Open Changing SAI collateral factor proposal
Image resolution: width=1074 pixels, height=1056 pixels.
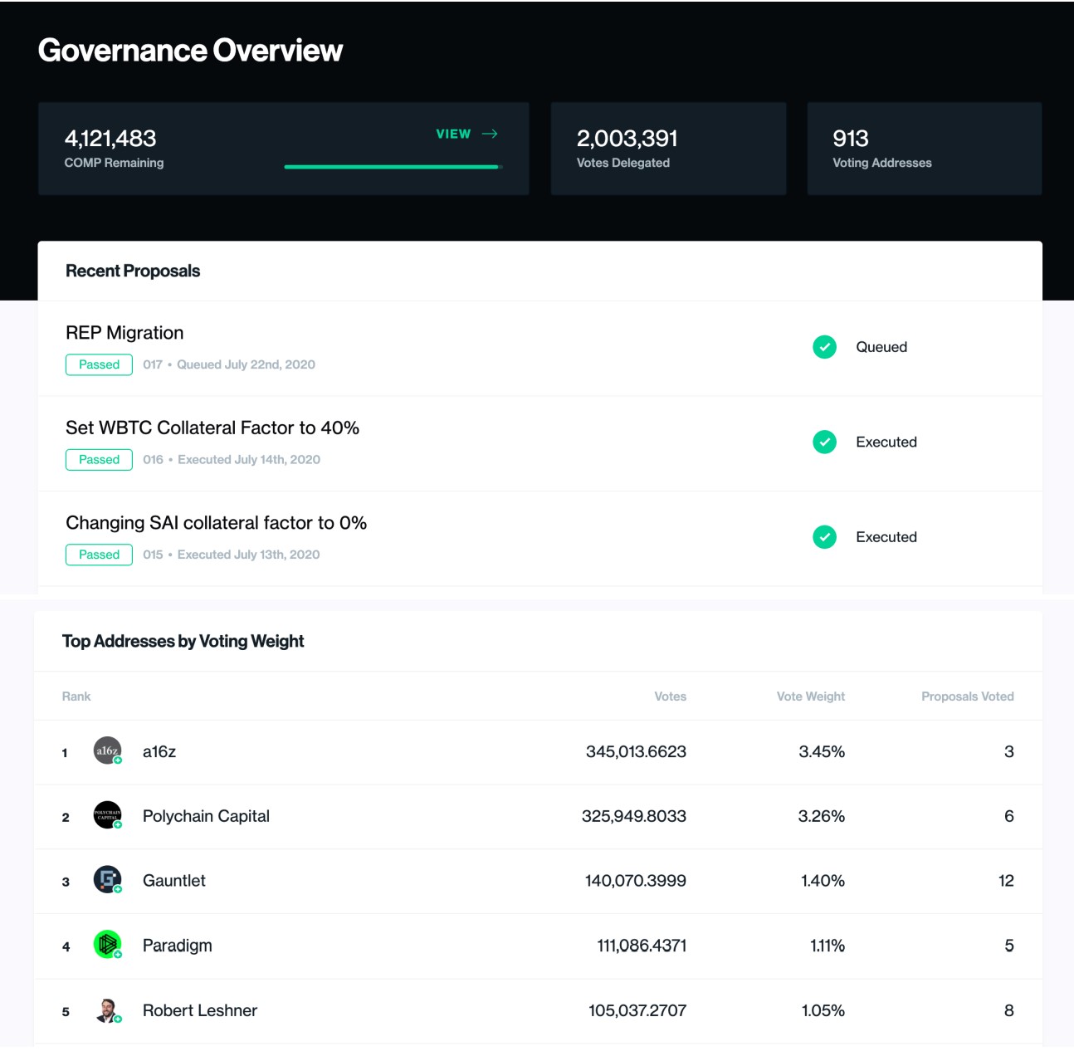[x=216, y=523]
